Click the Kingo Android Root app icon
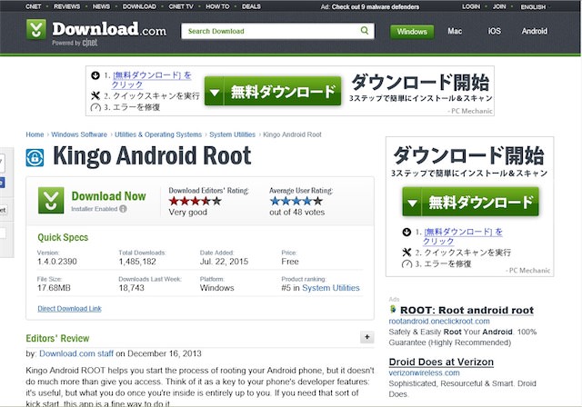This screenshot has width=582, height=407. pos(35,157)
